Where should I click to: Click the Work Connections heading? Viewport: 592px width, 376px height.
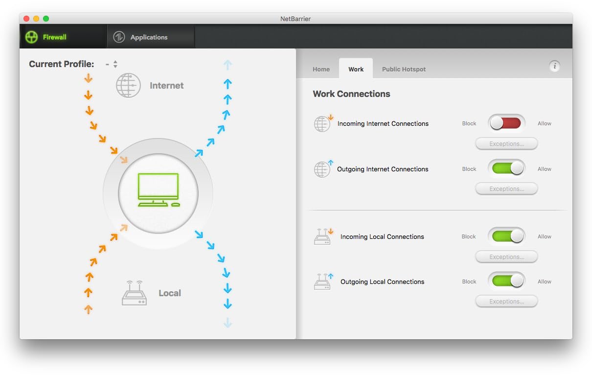coord(351,94)
